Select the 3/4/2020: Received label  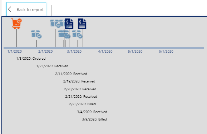[92, 112]
